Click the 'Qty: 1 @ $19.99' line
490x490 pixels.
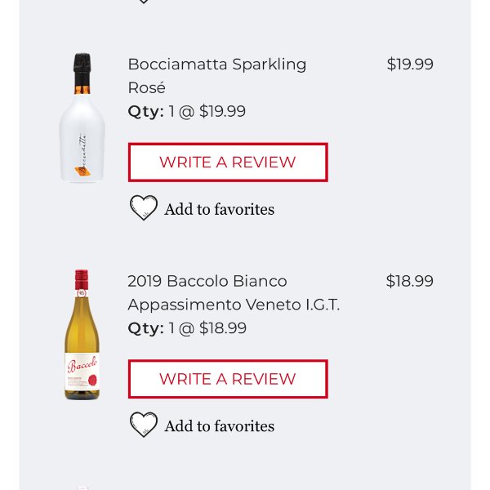pos(187,111)
